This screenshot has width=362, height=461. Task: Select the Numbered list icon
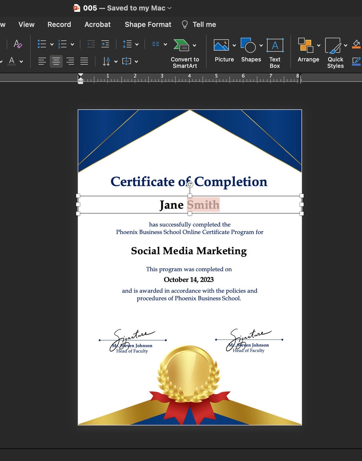[63, 44]
